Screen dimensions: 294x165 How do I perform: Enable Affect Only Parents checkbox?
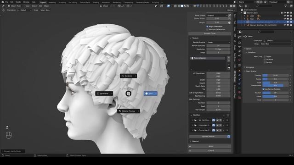pos(265,62)
